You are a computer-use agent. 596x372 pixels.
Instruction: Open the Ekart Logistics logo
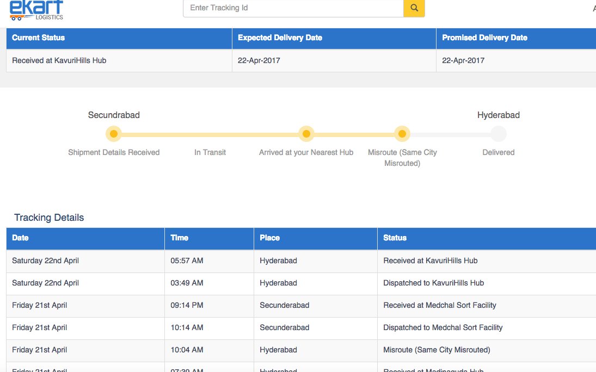(x=36, y=10)
